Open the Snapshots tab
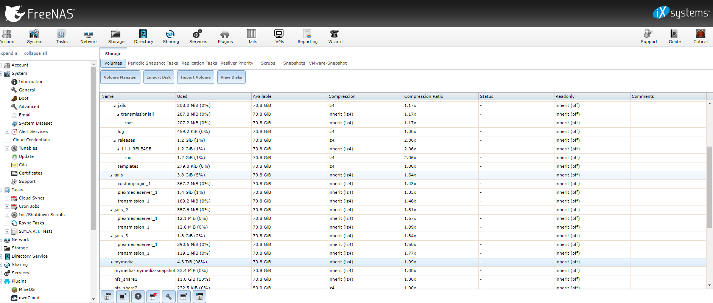 pyautogui.click(x=294, y=63)
